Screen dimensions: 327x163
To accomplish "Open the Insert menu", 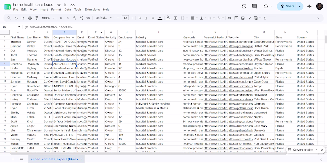I will [44, 10].
